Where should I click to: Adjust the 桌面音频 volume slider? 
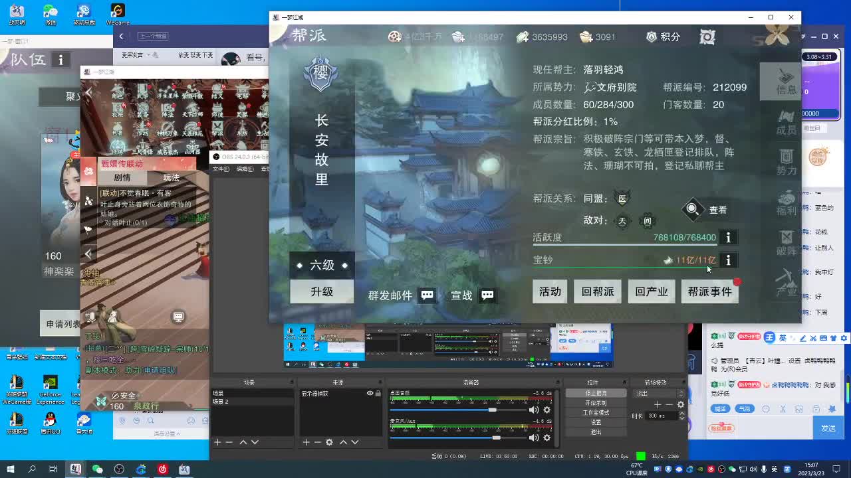457,410
